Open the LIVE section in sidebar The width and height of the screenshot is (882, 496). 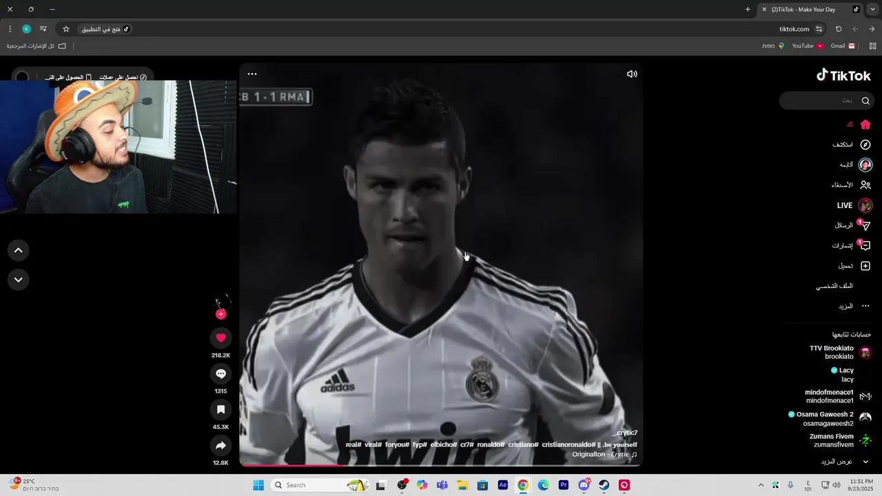854,205
